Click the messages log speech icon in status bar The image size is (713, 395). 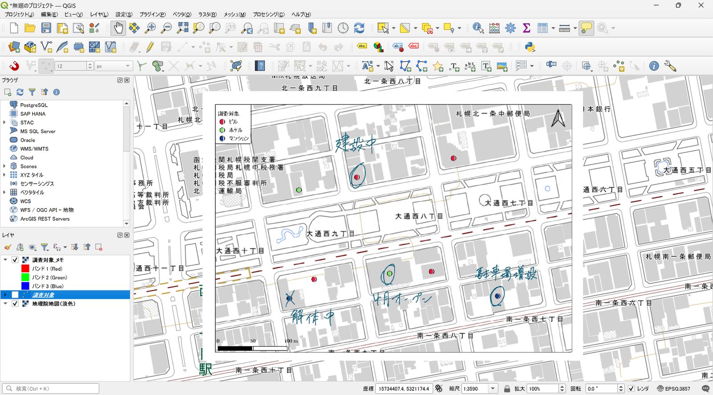tap(705, 389)
